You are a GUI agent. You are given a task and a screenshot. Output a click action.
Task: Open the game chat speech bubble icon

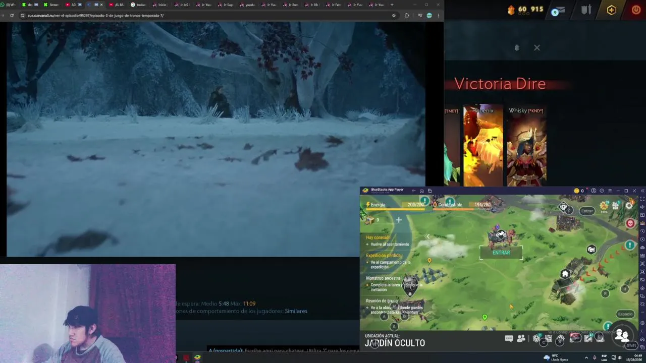[x=509, y=338]
